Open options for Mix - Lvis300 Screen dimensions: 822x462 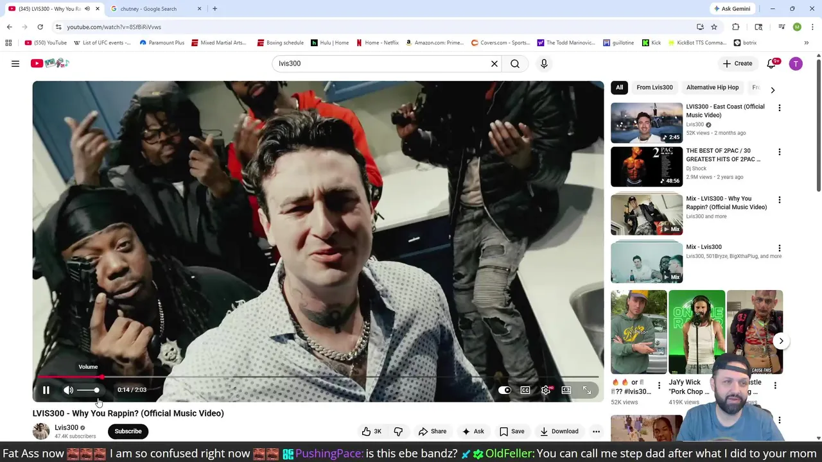pos(780,248)
